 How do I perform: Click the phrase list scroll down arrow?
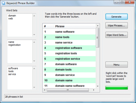[98, 86]
